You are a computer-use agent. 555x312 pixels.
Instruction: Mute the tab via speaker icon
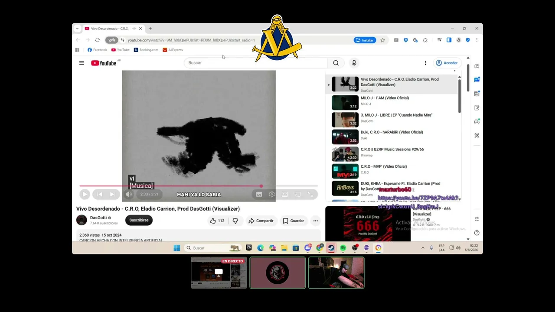pos(134,29)
